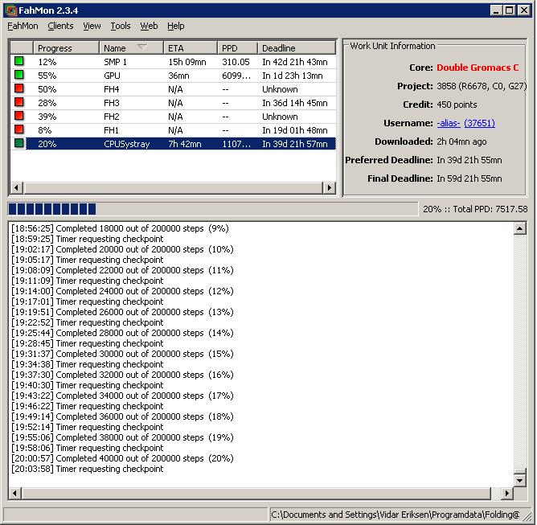Click the 12% progress cell
This screenshot has width=537, height=525.
47,62
